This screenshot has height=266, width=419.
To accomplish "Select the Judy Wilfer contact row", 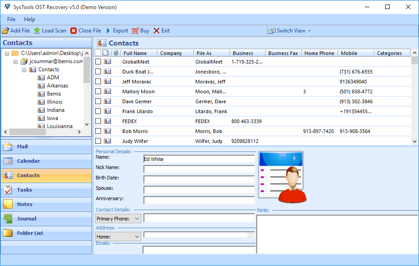I will (253, 141).
